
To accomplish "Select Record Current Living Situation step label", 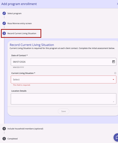I will click(22, 33).
